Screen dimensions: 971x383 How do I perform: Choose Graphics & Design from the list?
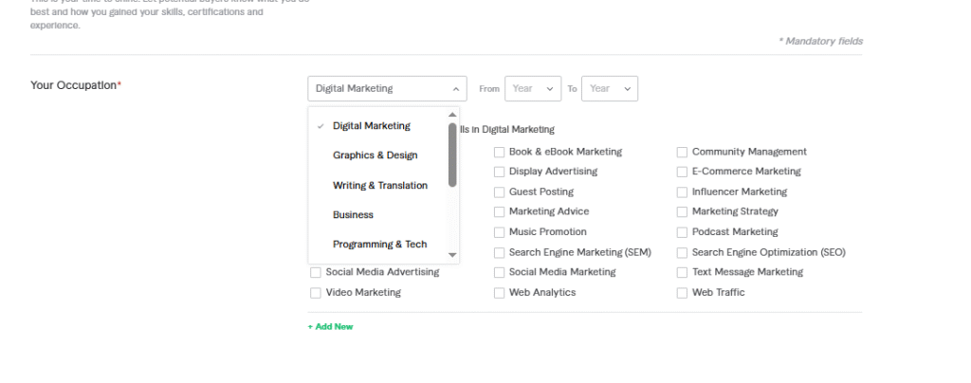point(375,155)
